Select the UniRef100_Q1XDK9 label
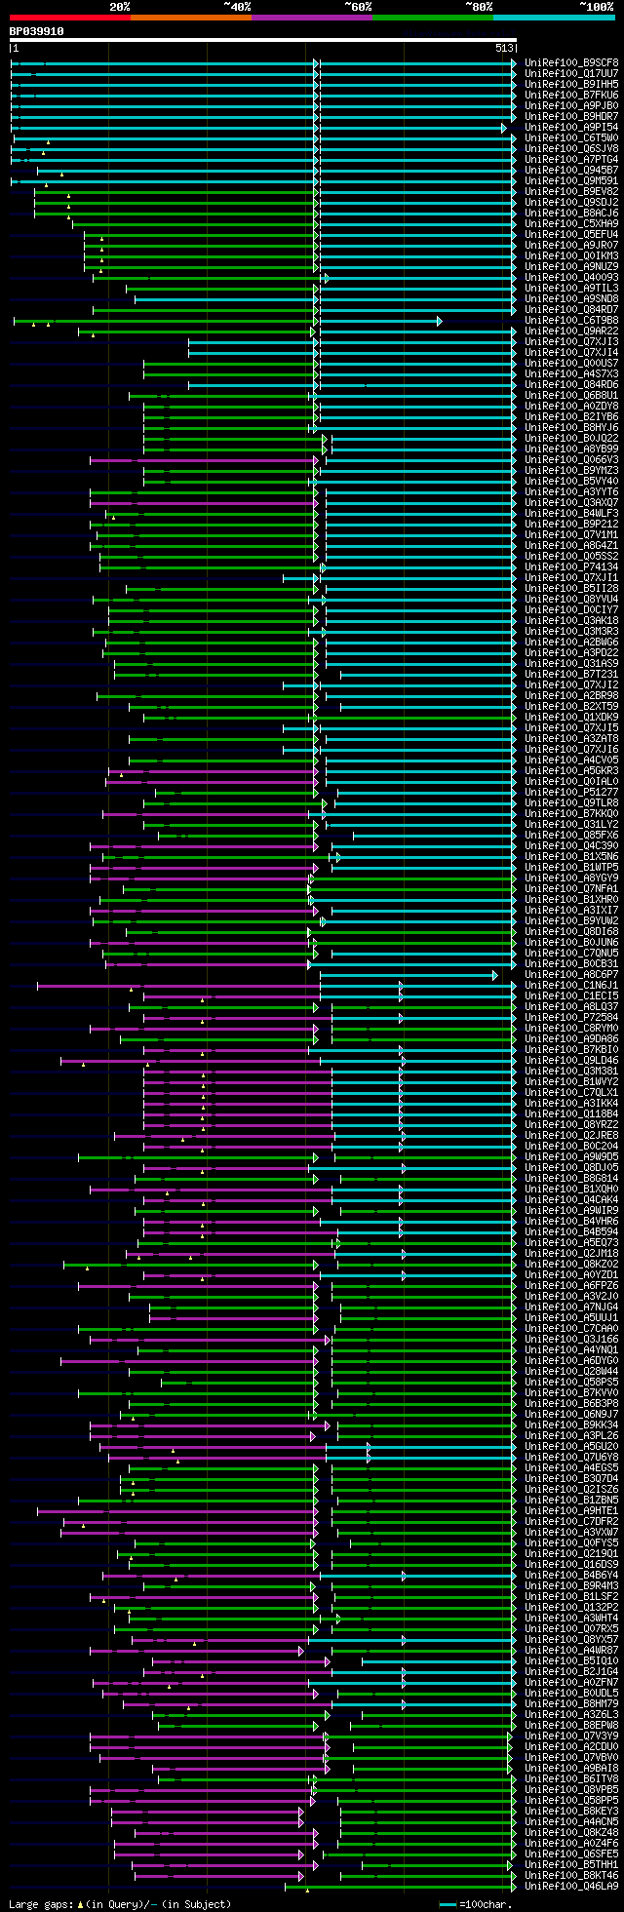 pyautogui.click(x=571, y=717)
